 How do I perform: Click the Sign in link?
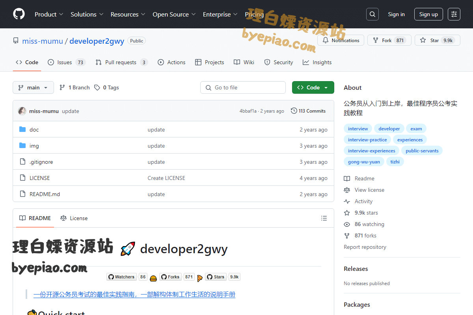click(396, 14)
